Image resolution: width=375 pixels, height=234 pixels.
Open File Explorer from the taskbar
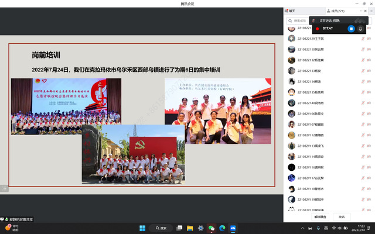click(x=190, y=228)
